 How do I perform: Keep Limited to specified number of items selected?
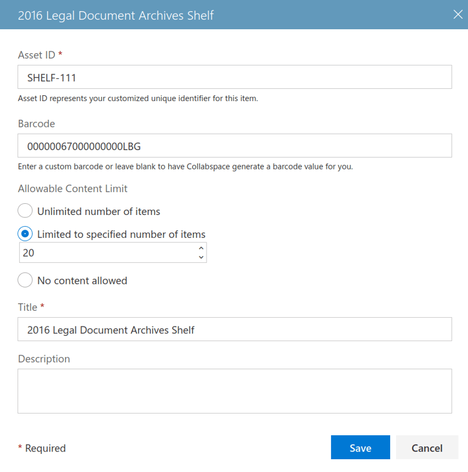(25, 233)
